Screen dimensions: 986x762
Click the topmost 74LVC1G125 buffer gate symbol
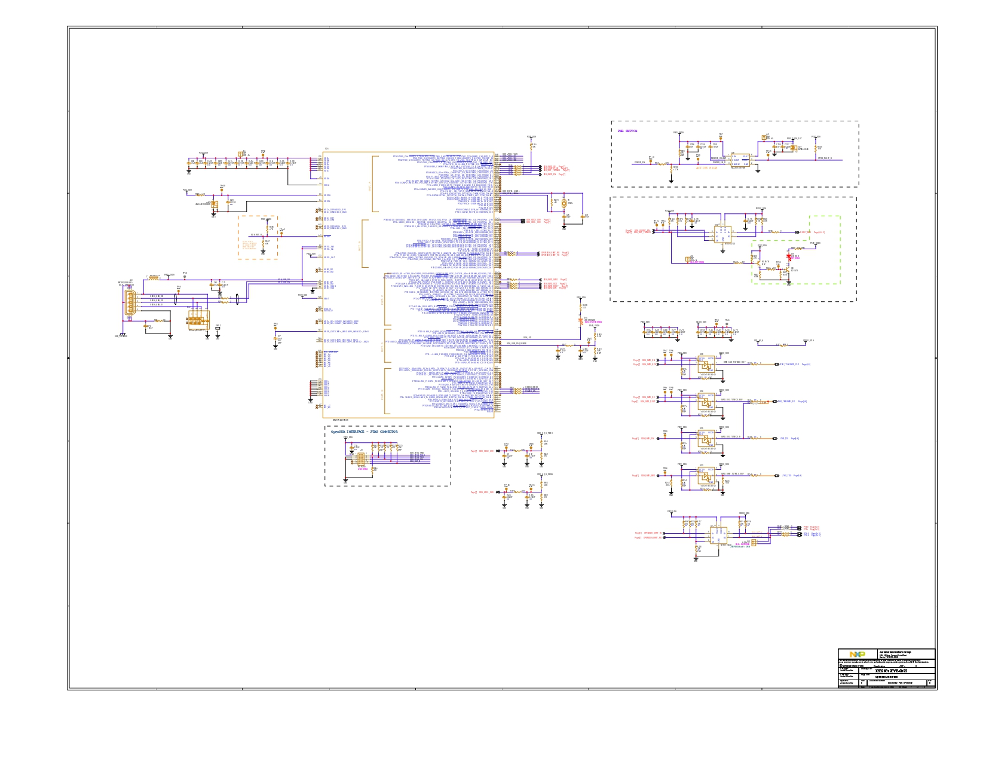(706, 365)
